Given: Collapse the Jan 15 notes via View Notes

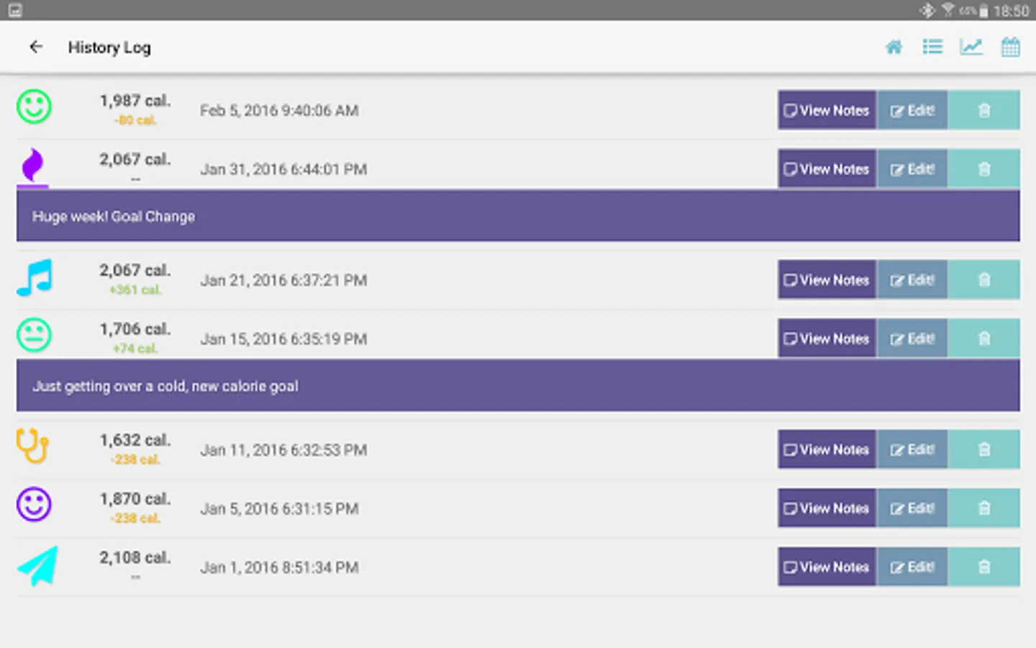Looking at the screenshot, I should tap(827, 338).
